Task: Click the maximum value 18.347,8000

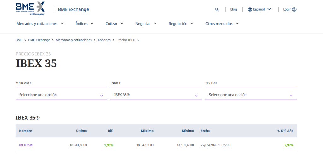Action: (x=145, y=145)
